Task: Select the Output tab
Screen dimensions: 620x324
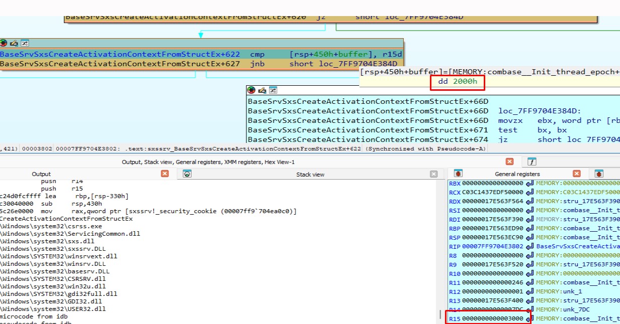Action: click(41, 174)
